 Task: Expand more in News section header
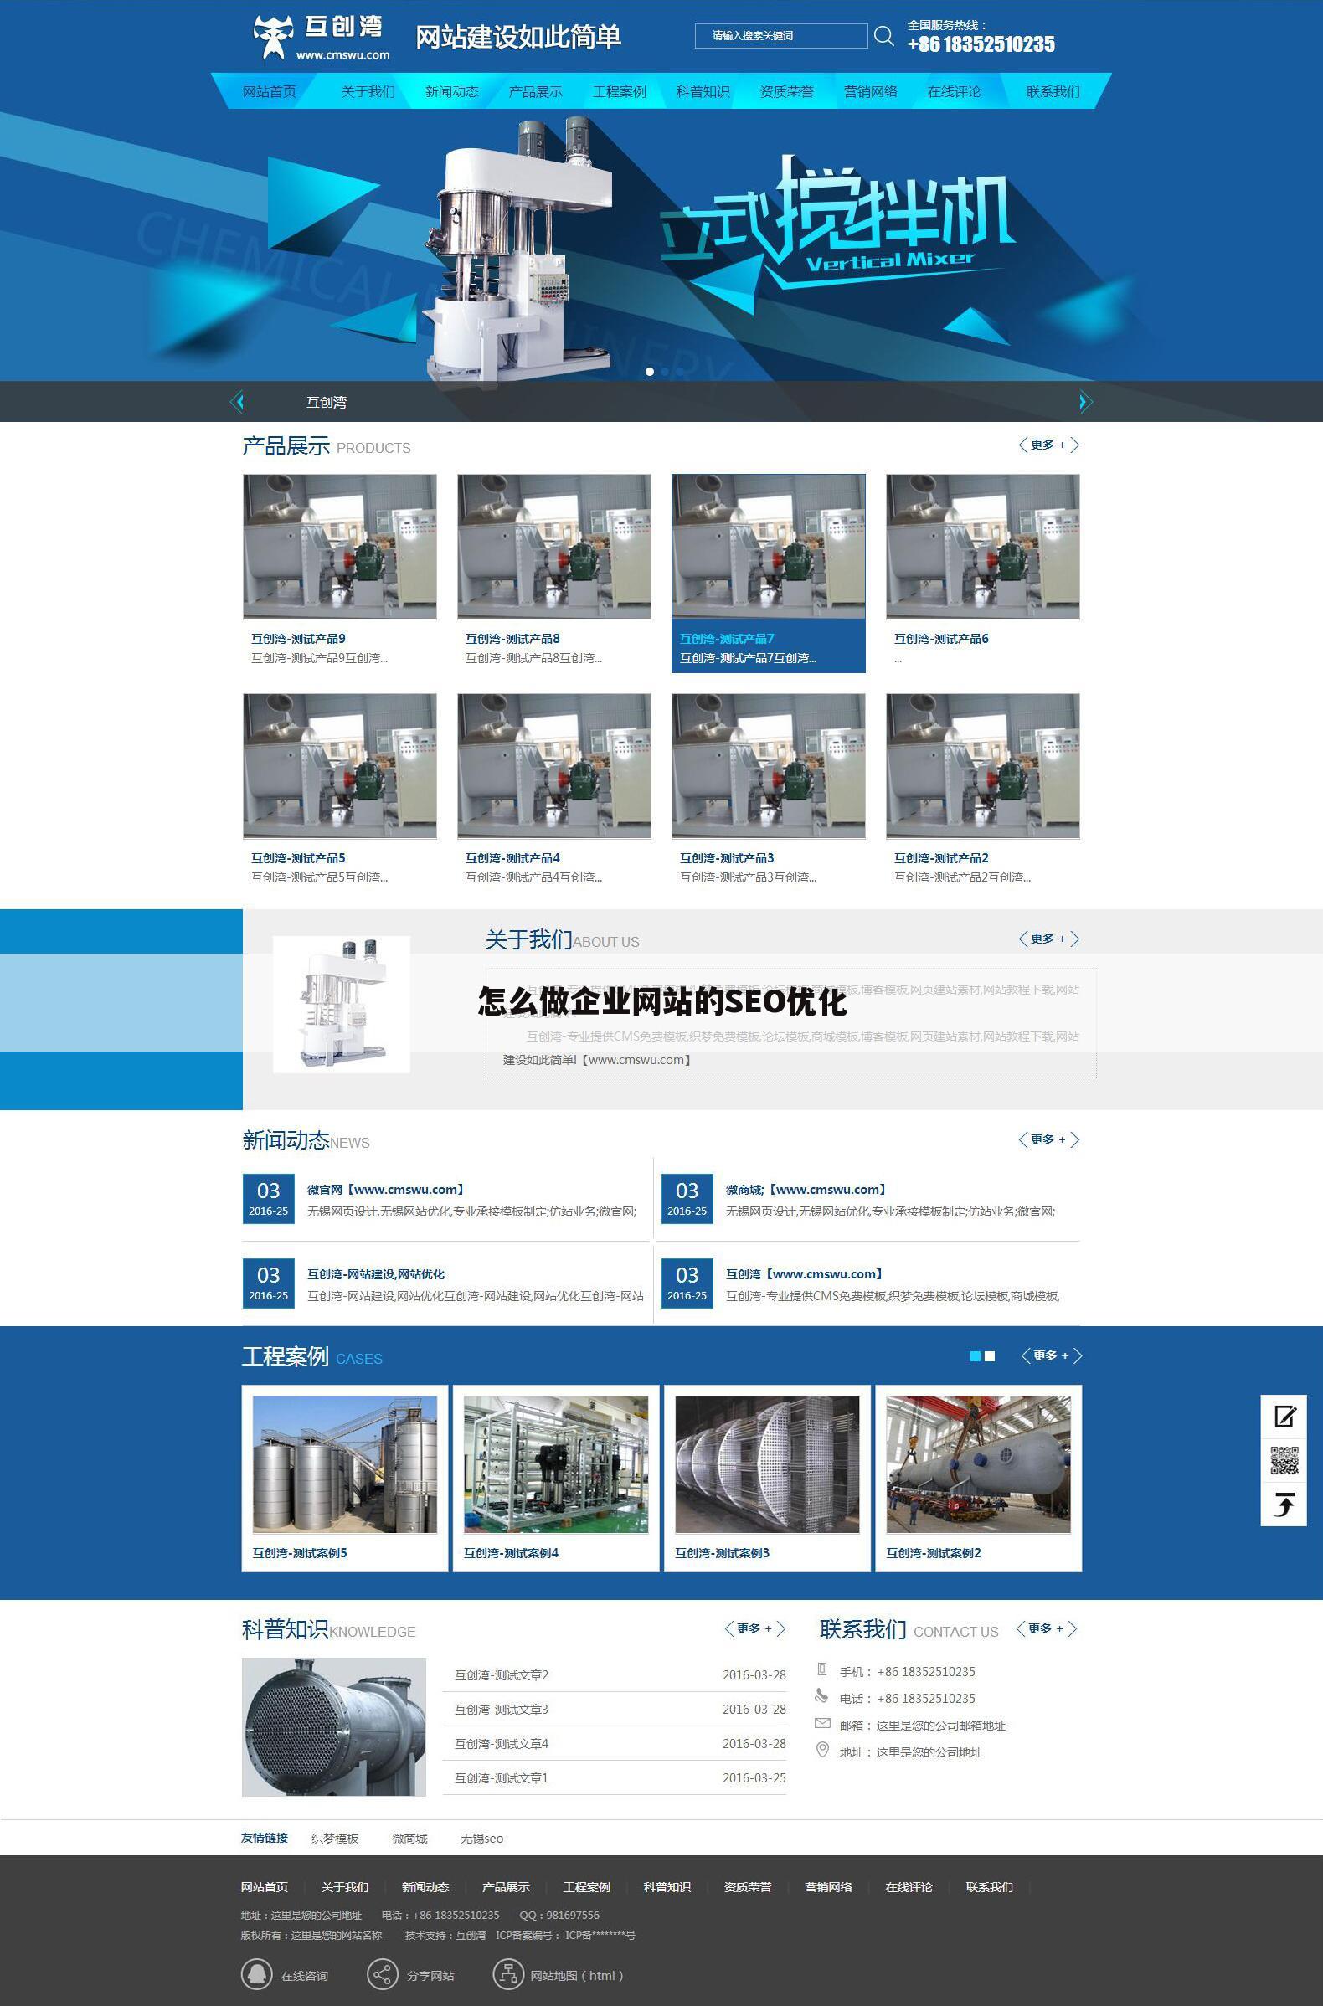(x=1048, y=1139)
